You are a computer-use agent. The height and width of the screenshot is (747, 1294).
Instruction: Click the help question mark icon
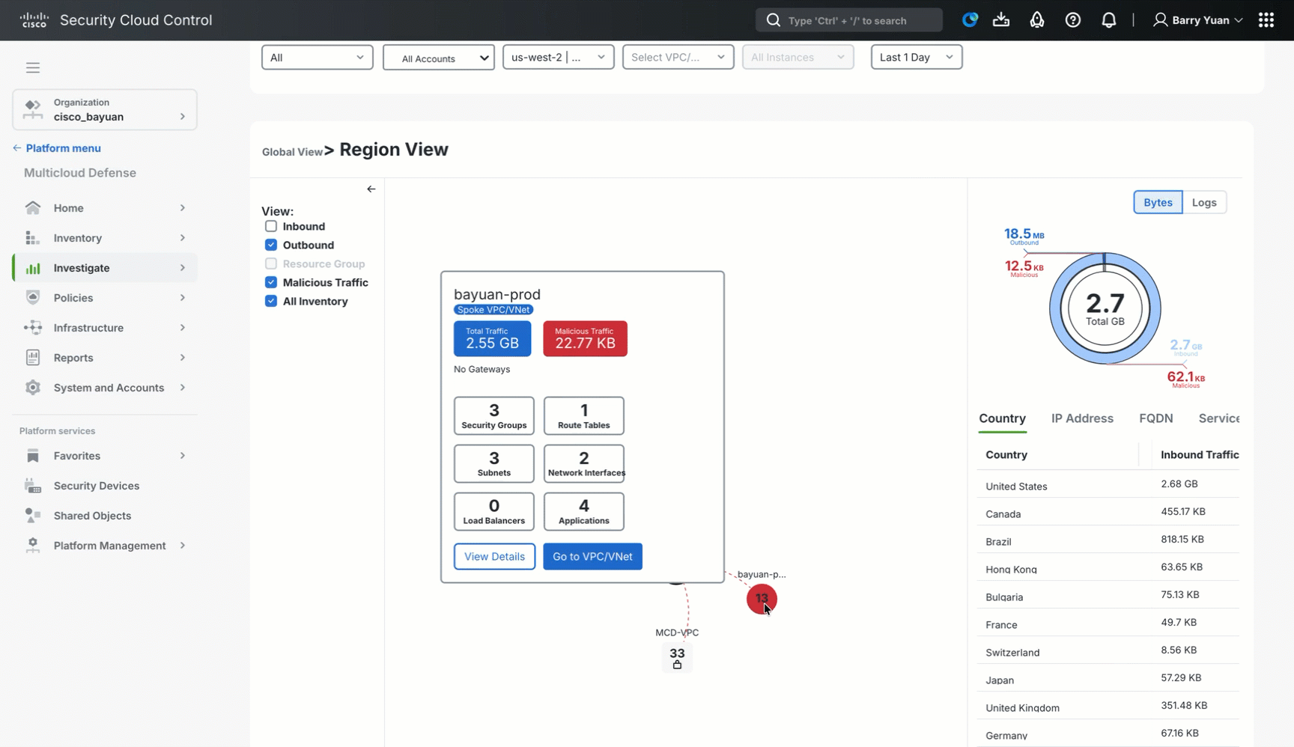click(x=1072, y=20)
